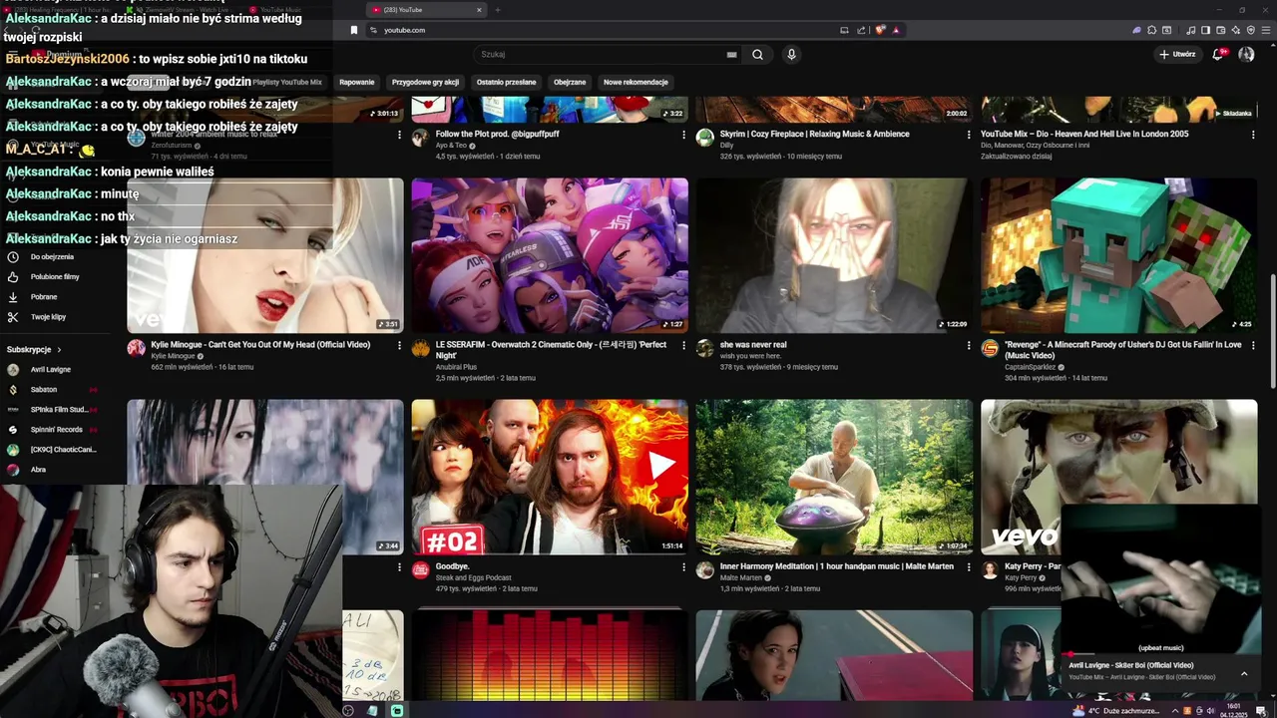This screenshot has width=1277, height=718.
Task: Bookmark this page with the bookmark icon
Action: point(353,30)
